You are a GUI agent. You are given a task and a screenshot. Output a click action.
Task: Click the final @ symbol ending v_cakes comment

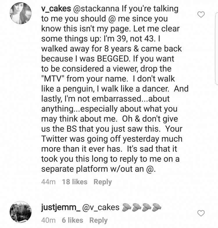pyautogui.click(x=150, y=169)
